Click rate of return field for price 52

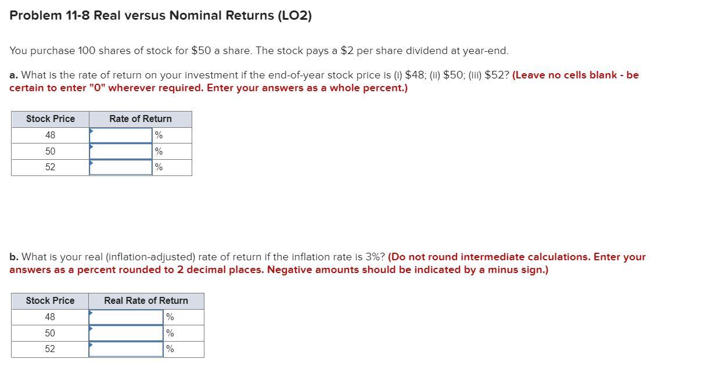121,167
